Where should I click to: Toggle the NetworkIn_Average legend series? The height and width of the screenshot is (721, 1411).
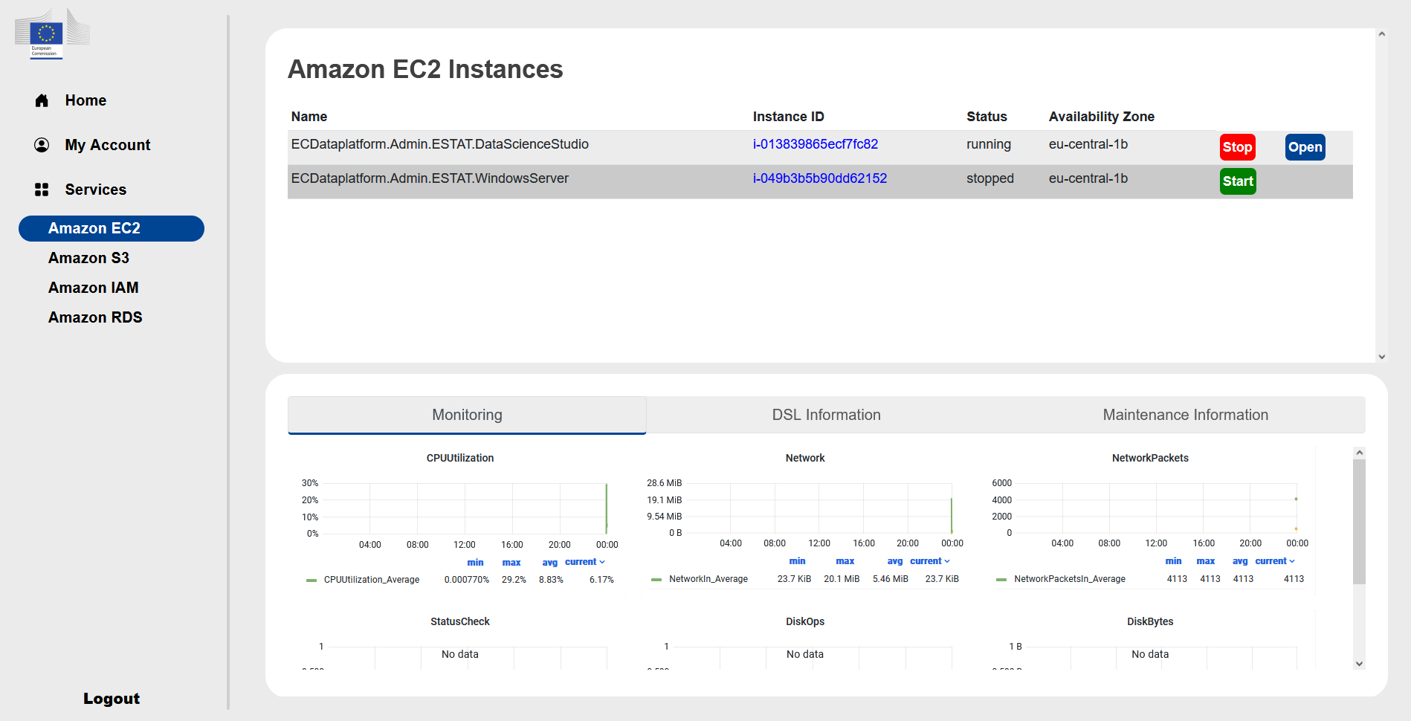click(x=708, y=579)
